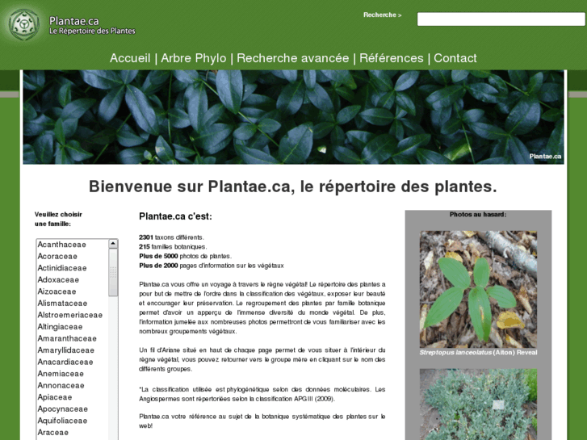Screen dimensions: 587x440
Task: Click the 2301 taxons différents line
Action: pyautogui.click(x=171, y=237)
